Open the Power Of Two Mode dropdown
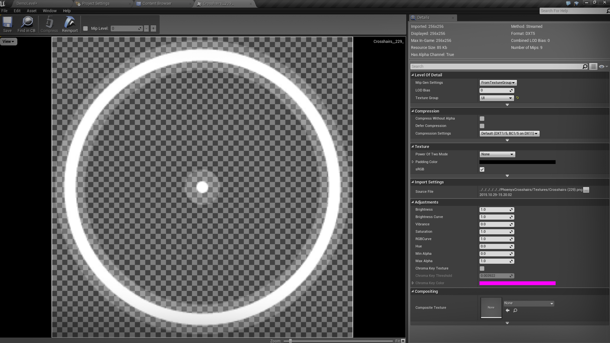This screenshot has width=610, height=343. tap(497, 154)
